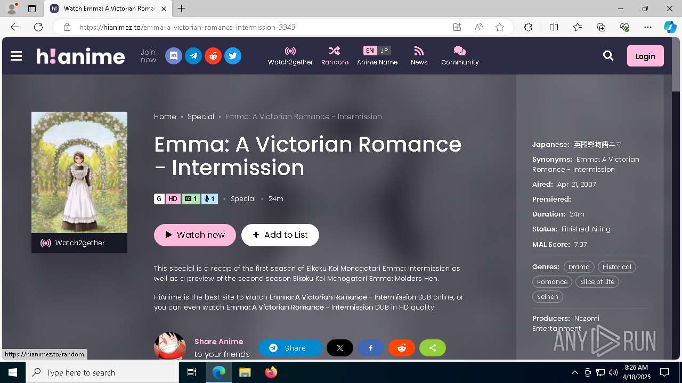
Task: Add this page to favorites star
Action: (x=500, y=27)
